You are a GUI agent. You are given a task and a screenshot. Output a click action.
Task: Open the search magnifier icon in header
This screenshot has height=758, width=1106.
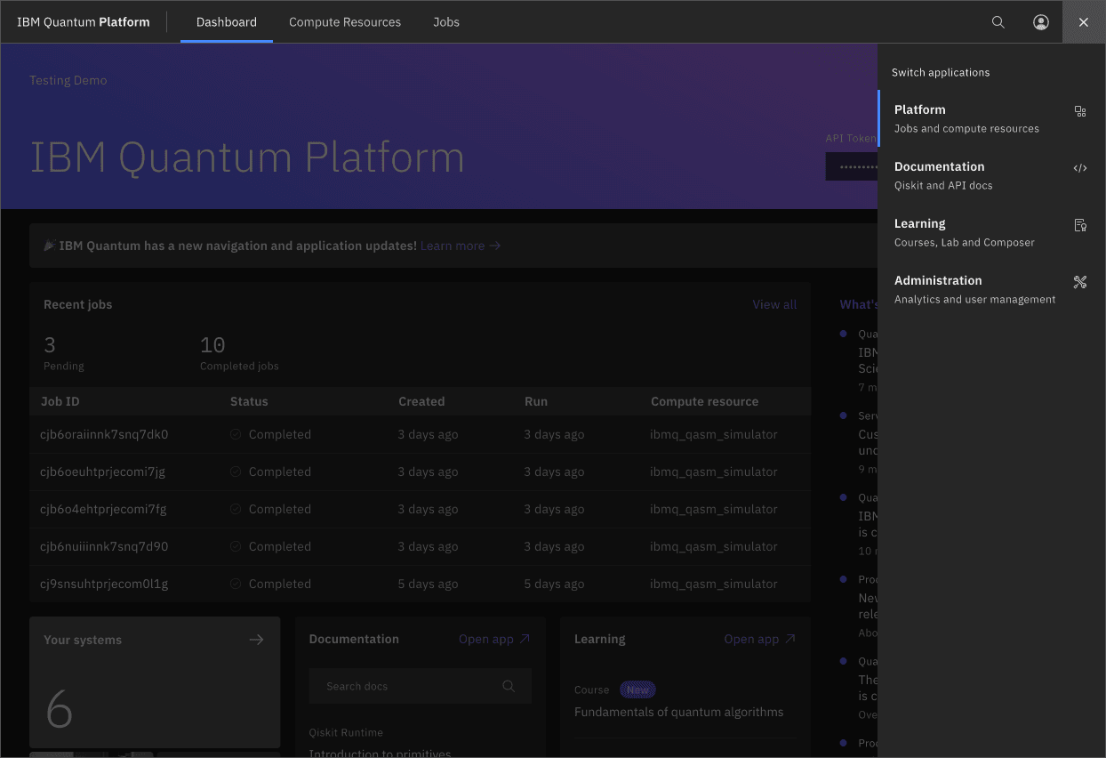pos(998,22)
